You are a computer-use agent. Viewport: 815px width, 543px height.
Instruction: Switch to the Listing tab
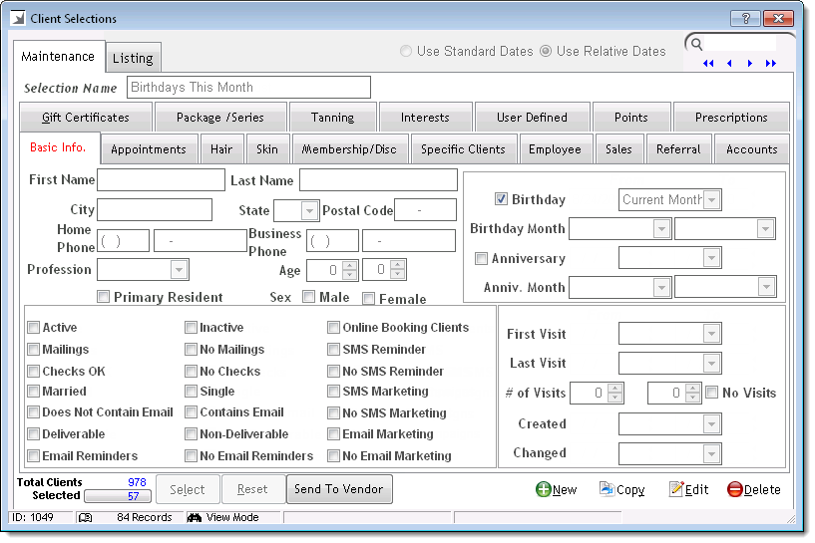[x=133, y=58]
